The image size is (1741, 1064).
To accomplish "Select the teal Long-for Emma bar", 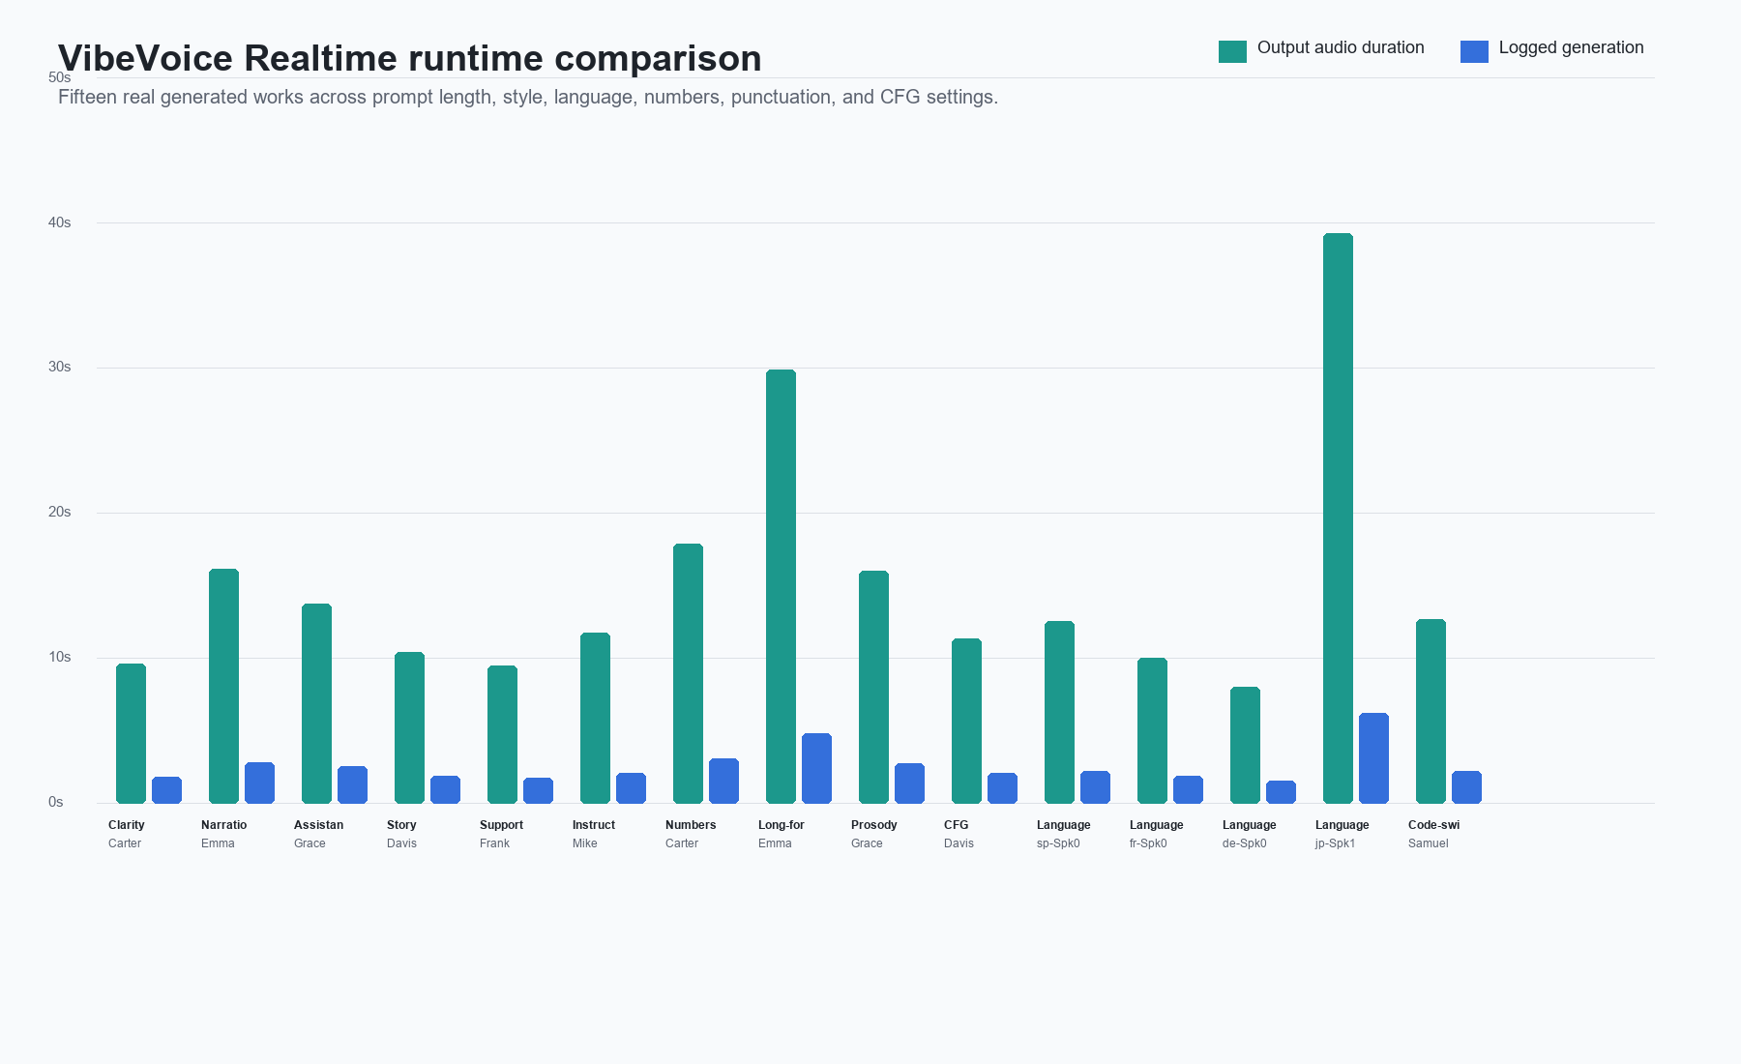I will (781, 586).
